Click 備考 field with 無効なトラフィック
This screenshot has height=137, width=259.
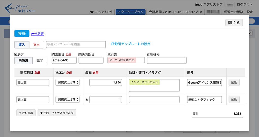(205, 100)
